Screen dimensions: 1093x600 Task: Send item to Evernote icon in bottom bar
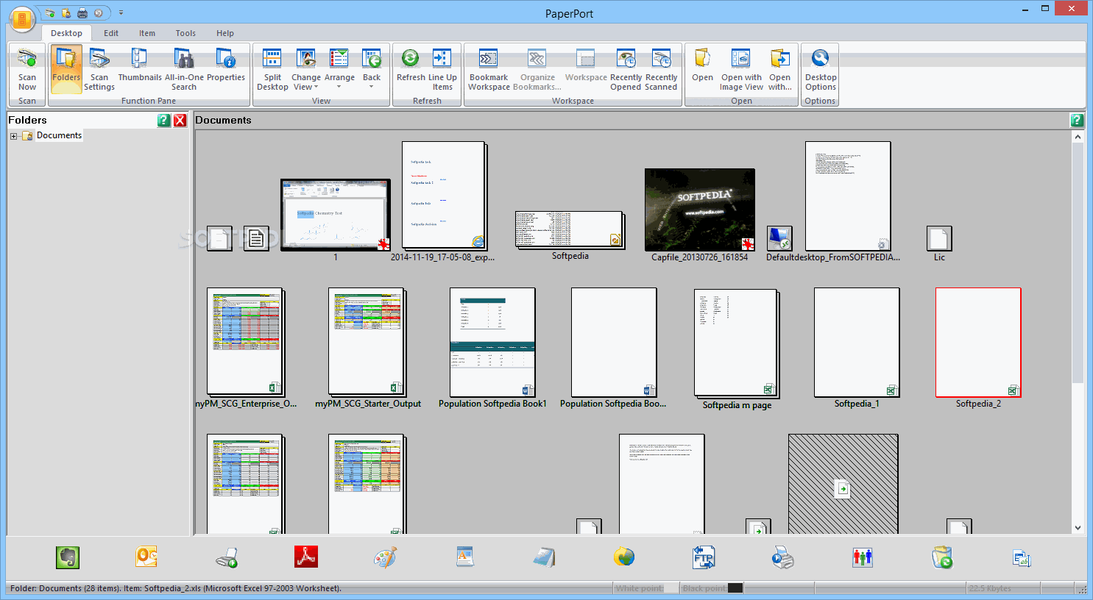click(x=68, y=557)
